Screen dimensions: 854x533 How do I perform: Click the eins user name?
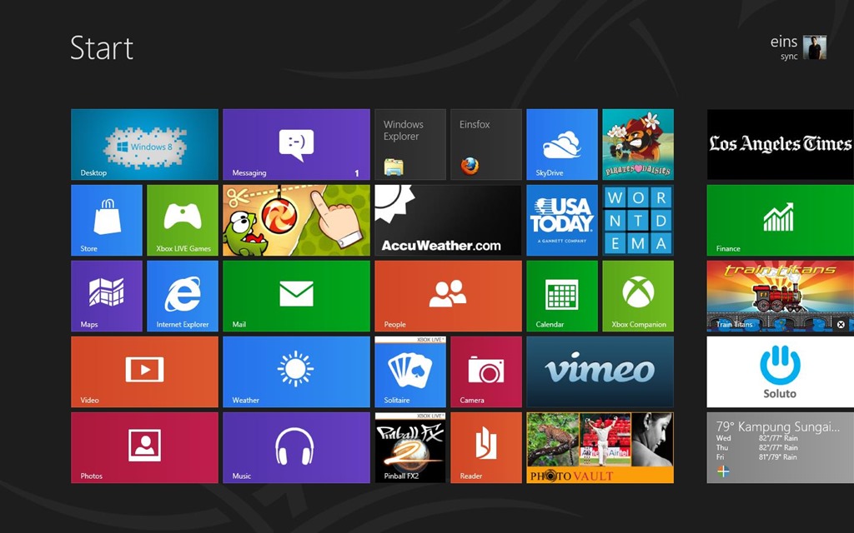click(x=784, y=42)
